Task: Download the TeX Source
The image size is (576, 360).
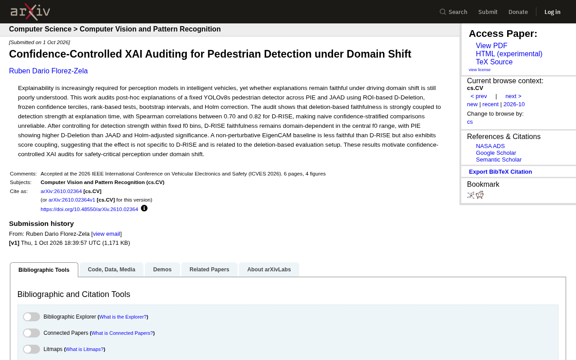Action: click(x=494, y=62)
